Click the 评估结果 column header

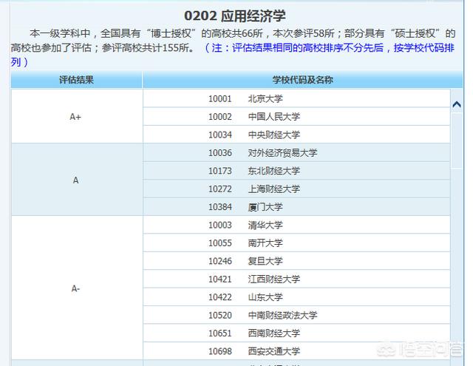point(76,78)
